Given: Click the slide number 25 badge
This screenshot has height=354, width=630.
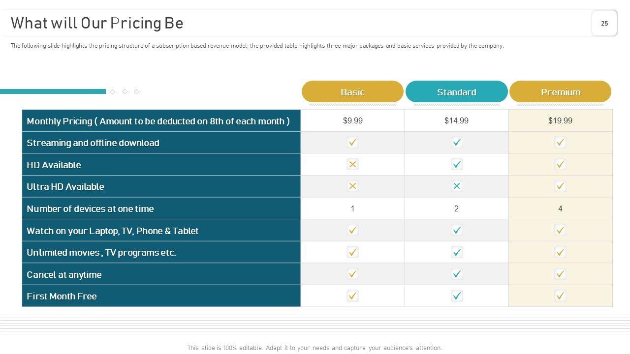Looking at the screenshot, I should (604, 23).
